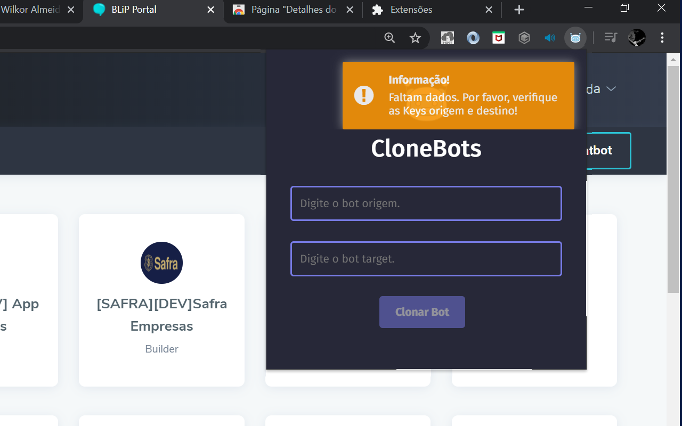Click the Safra logo thumbnail
Viewport: 682px width, 426px height.
[161, 263]
